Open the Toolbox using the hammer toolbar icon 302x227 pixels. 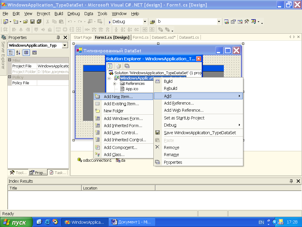pyautogui.click(x=247, y=22)
